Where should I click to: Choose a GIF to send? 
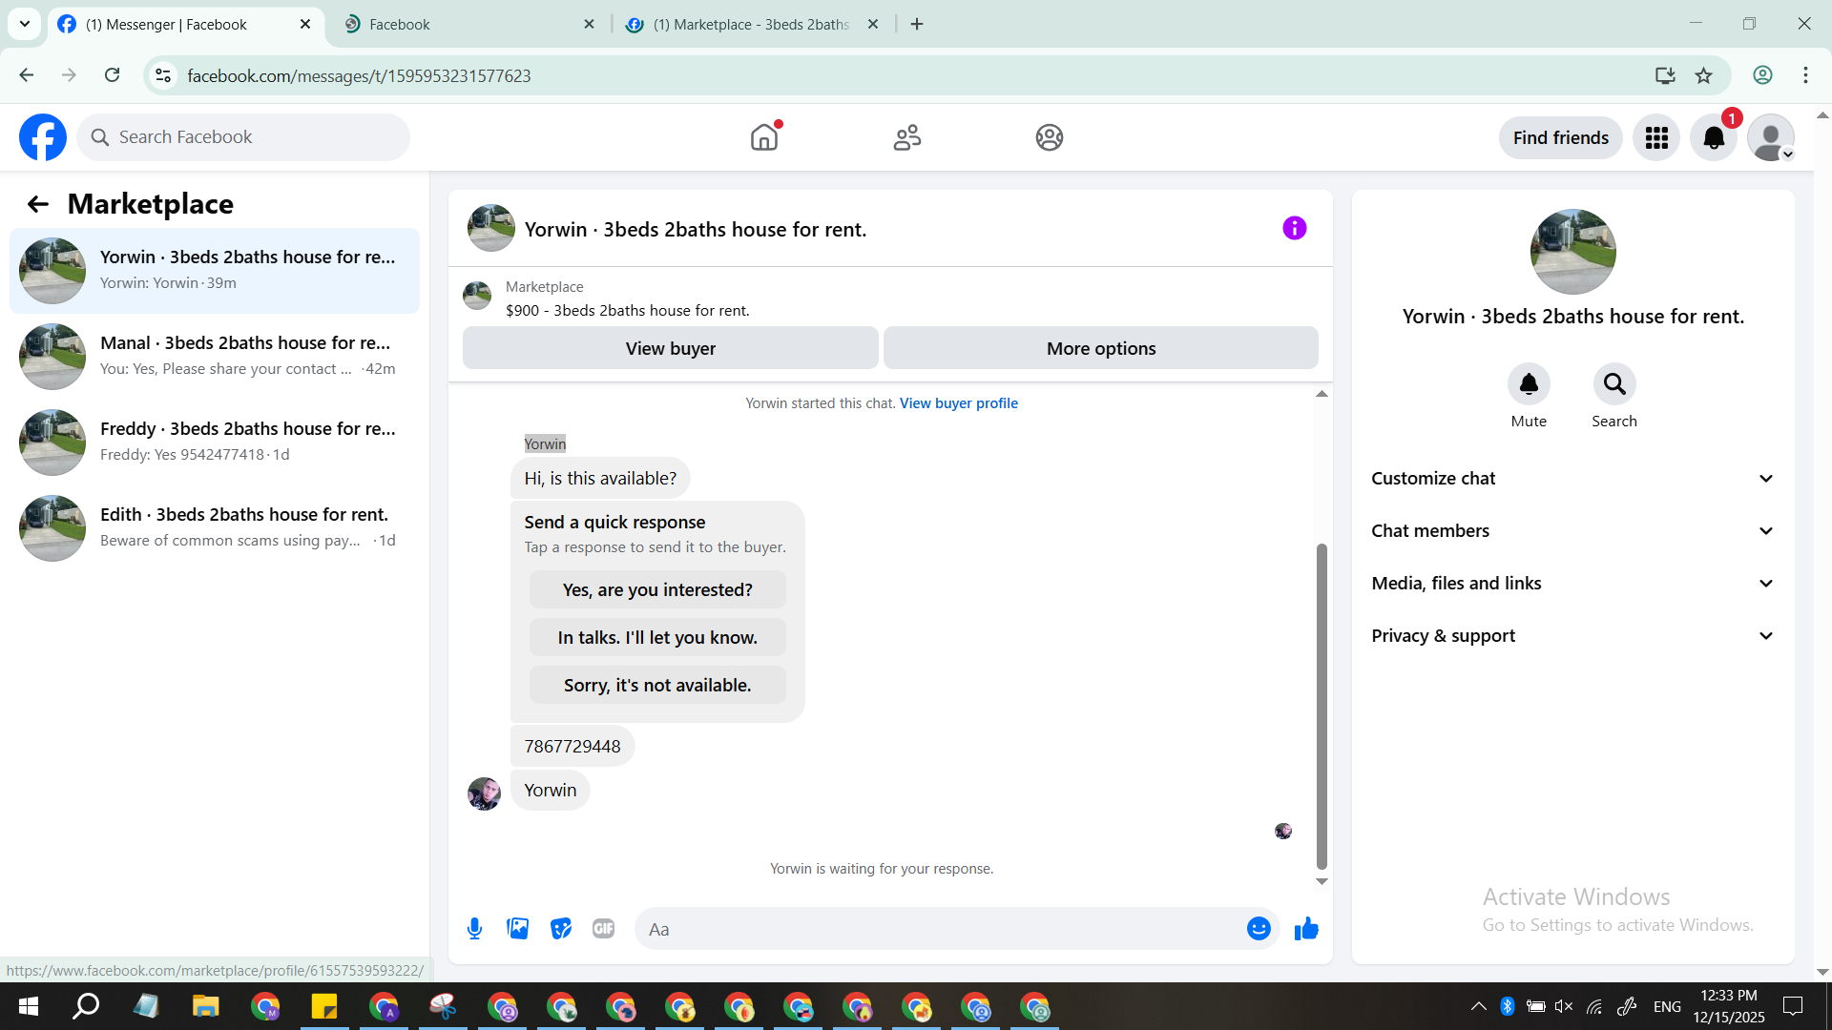coord(604,929)
